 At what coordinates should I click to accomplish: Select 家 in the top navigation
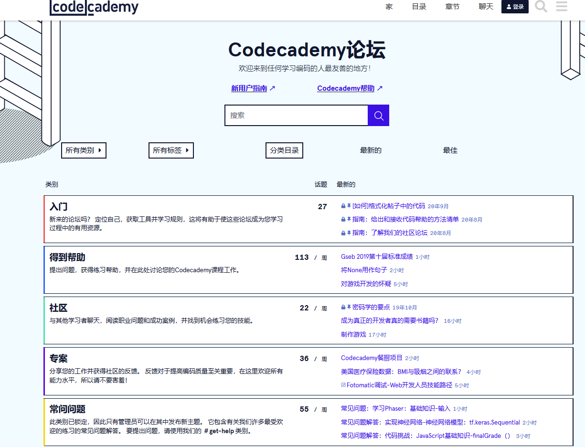pyautogui.click(x=389, y=7)
